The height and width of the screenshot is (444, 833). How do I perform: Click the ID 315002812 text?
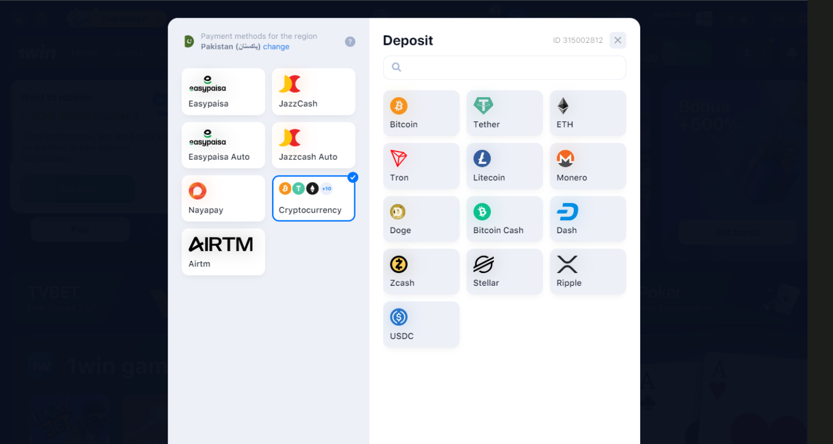(x=578, y=41)
